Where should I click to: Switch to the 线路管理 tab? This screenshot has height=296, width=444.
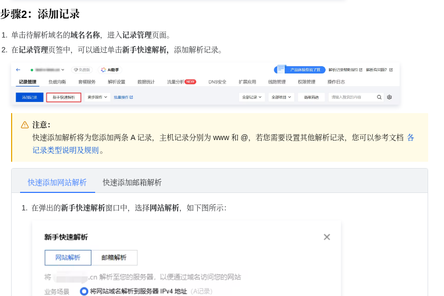[276, 82]
